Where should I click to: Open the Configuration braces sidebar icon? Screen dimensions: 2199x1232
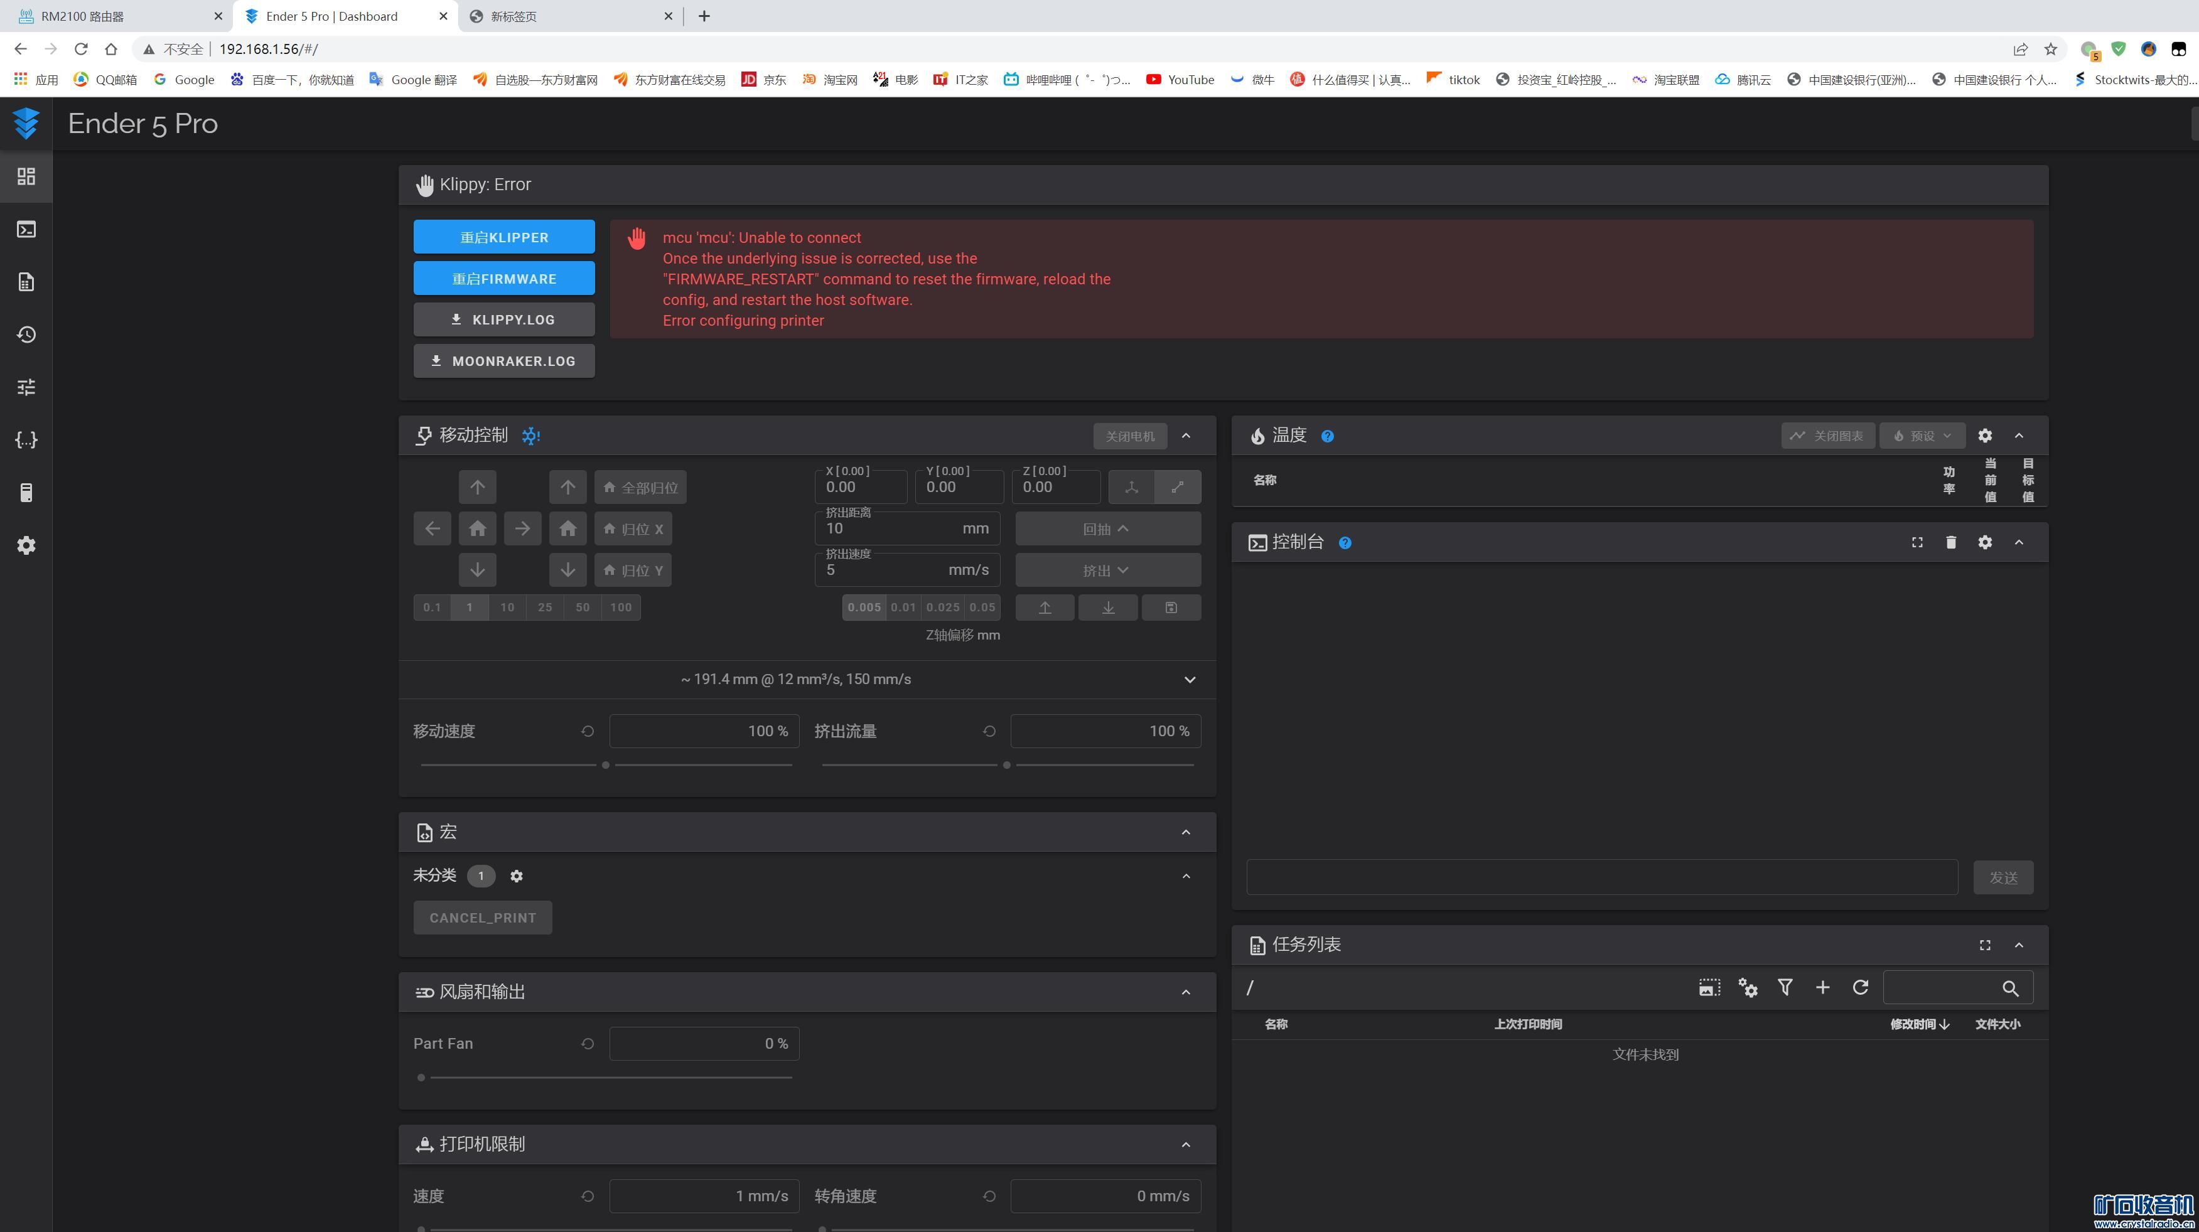26,440
